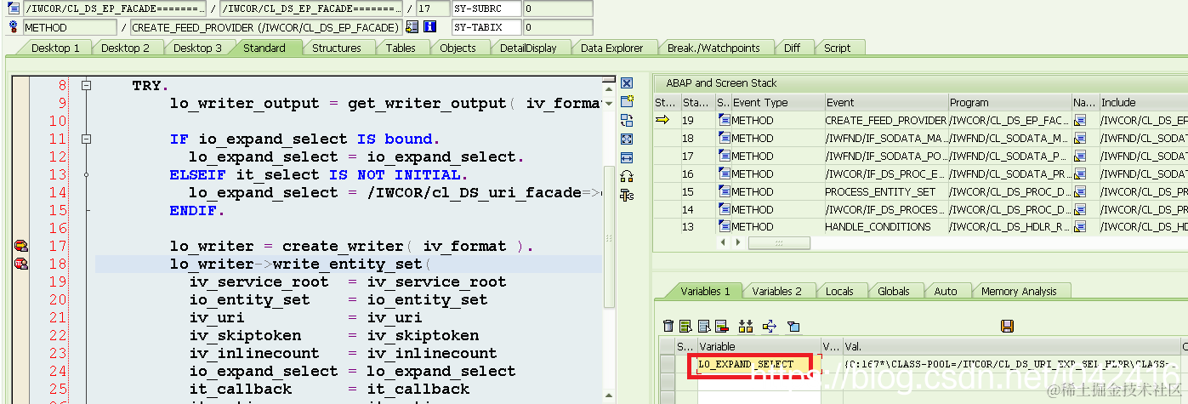Click the navigate-to-source icon beside CREATE_FEED_PROVIDER field
Viewport: 1188px width, 404px height.
[x=412, y=27]
